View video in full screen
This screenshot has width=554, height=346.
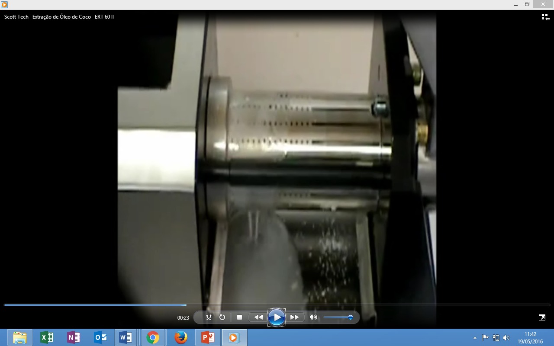(542, 317)
